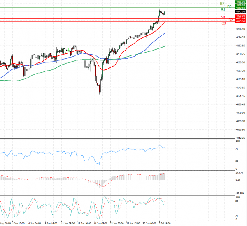Select the green 4366.08 price tag
The width and height of the screenshot is (247, 226).
pyautogui.click(x=240, y=2)
